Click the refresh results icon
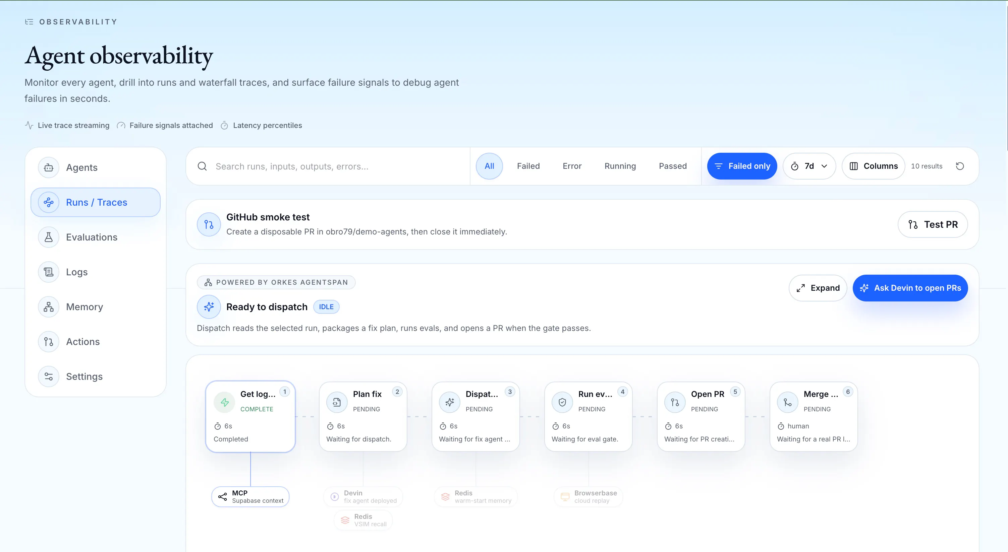Image resolution: width=1008 pixels, height=552 pixels. point(960,166)
